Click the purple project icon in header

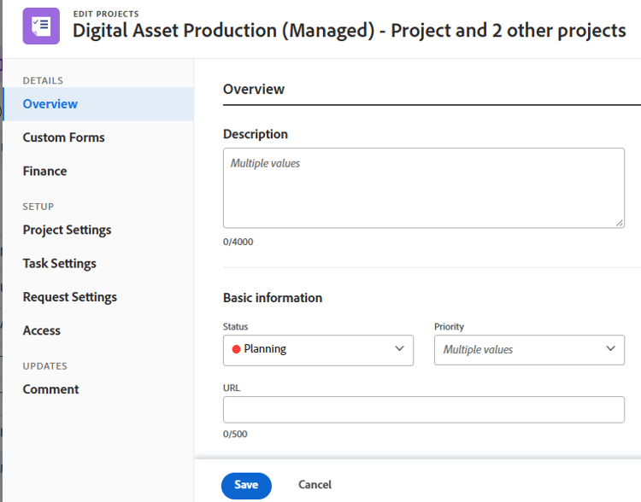click(x=41, y=26)
